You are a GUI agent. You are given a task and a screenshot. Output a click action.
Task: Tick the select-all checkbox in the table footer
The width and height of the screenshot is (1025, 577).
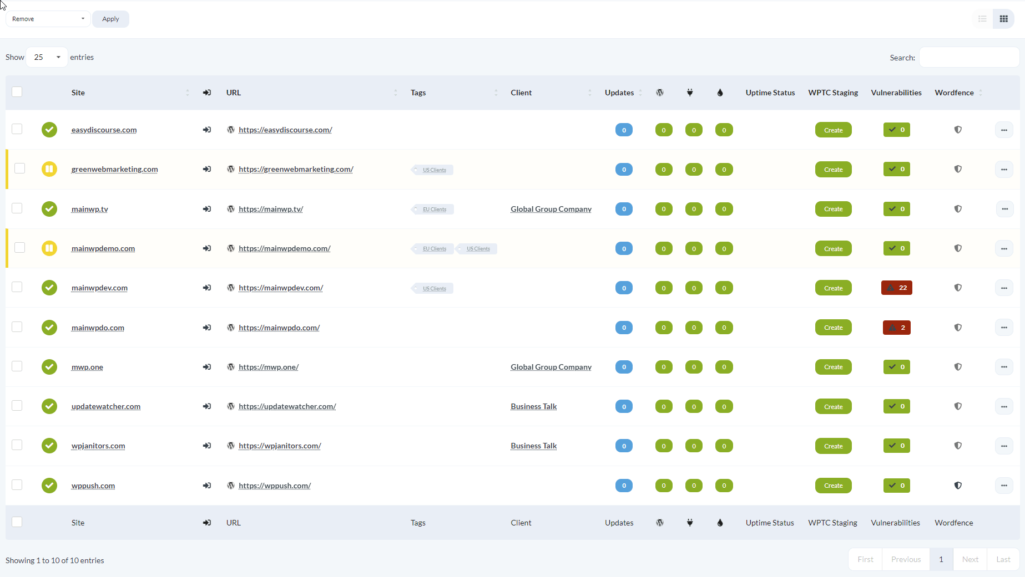pyautogui.click(x=17, y=522)
